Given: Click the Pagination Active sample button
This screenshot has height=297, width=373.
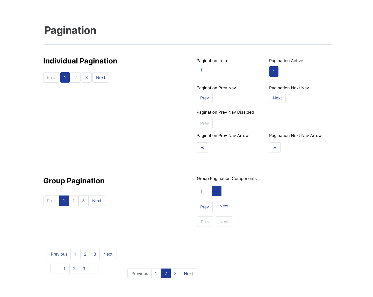Looking at the screenshot, I should [274, 71].
